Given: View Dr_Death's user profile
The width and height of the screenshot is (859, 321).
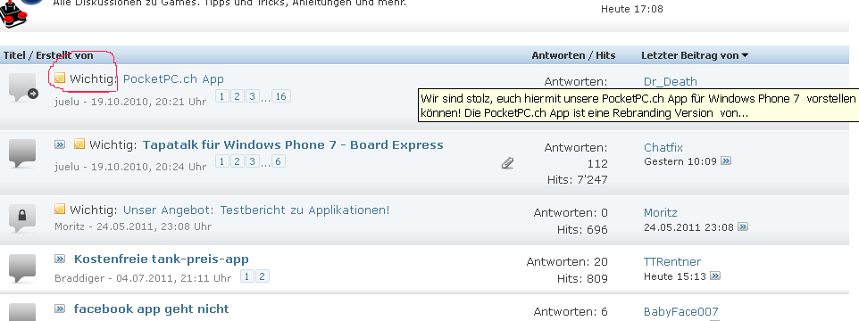Looking at the screenshot, I should coord(671,81).
